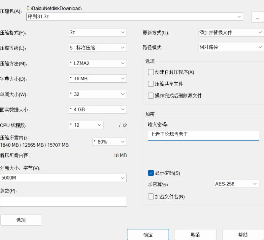264x240 pixels.
Task: Open the CPU 线程数 12 dropdown
Action: click(x=86, y=125)
